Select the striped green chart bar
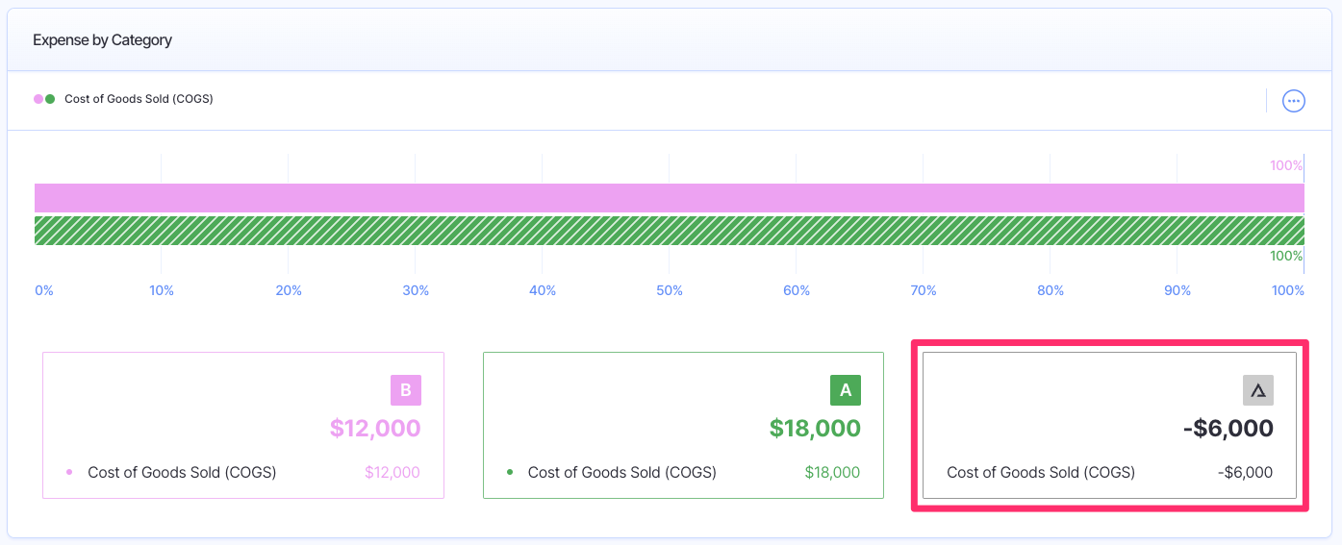The width and height of the screenshot is (1342, 545). click(670, 231)
